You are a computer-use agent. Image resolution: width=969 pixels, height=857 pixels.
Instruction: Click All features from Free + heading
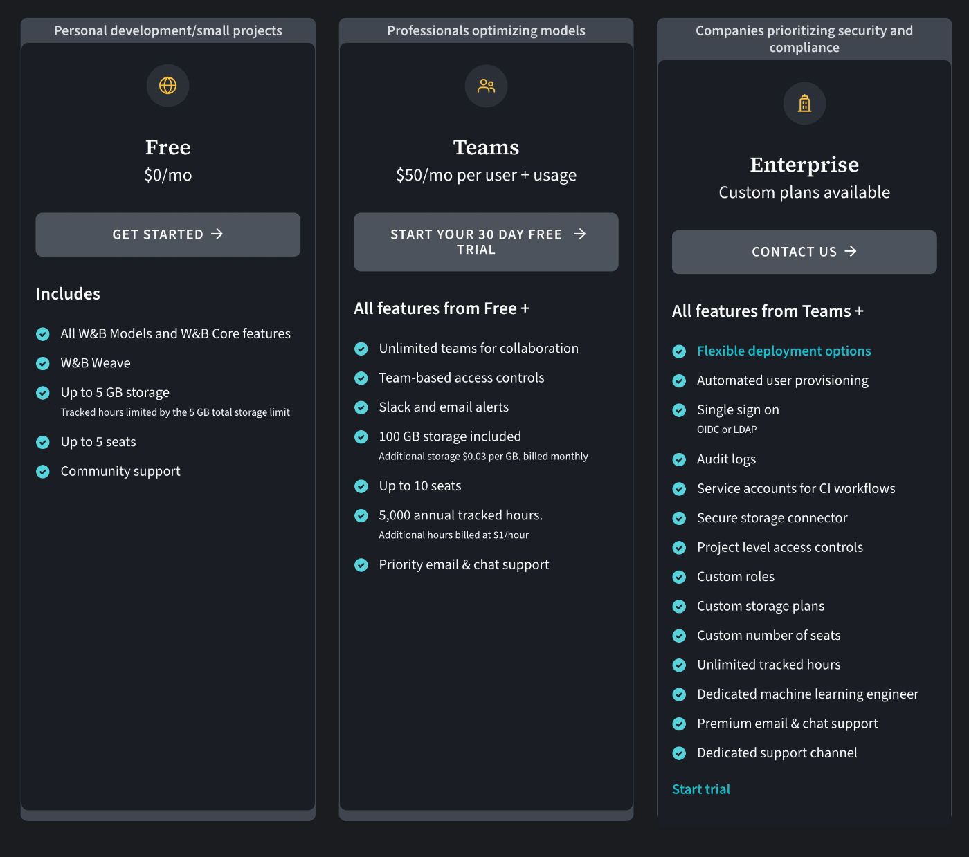click(x=442, y=308)
